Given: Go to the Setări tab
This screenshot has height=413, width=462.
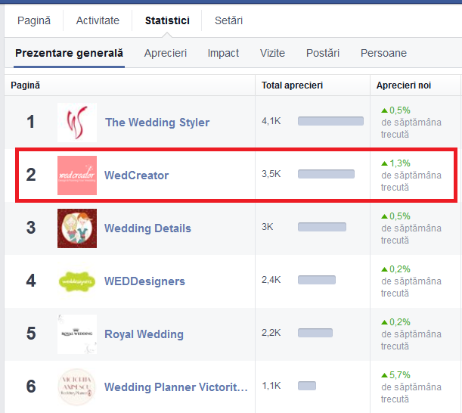Looking at the screenshot, I should [x=228, y=20].
